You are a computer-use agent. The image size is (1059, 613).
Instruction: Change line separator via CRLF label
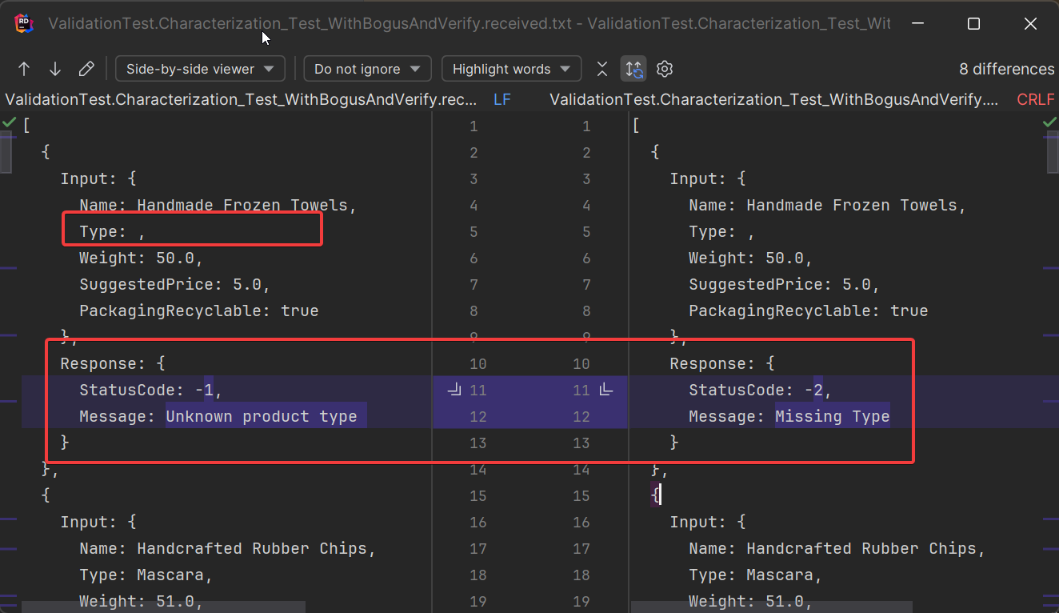[1035, 99]
